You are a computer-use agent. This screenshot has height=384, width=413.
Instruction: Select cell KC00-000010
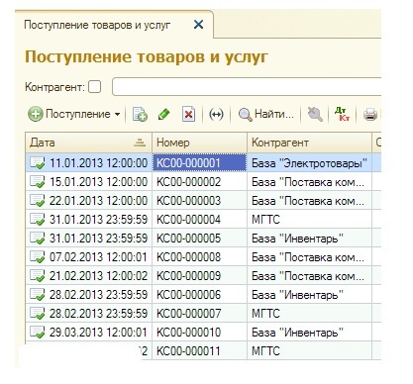click(x=199, y=333)
